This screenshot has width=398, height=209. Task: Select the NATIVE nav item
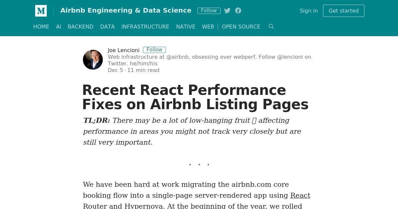pyautogui.click(x=186, y=27)
